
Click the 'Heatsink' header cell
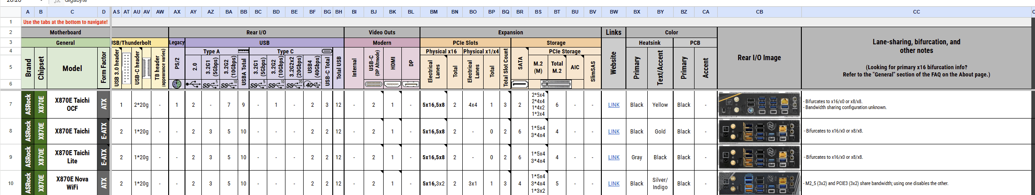(x=650, y=43)
